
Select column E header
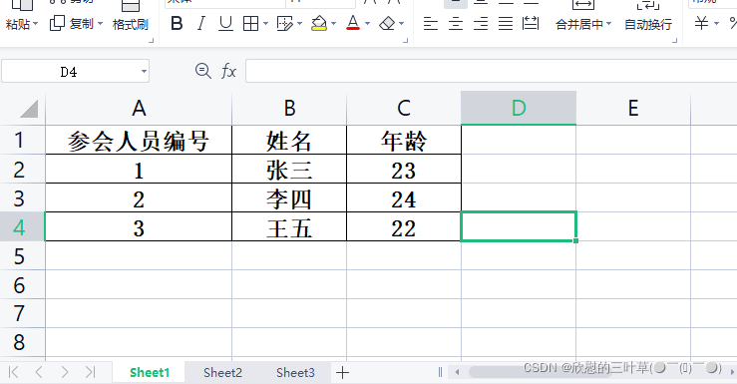tap(633, 108)
